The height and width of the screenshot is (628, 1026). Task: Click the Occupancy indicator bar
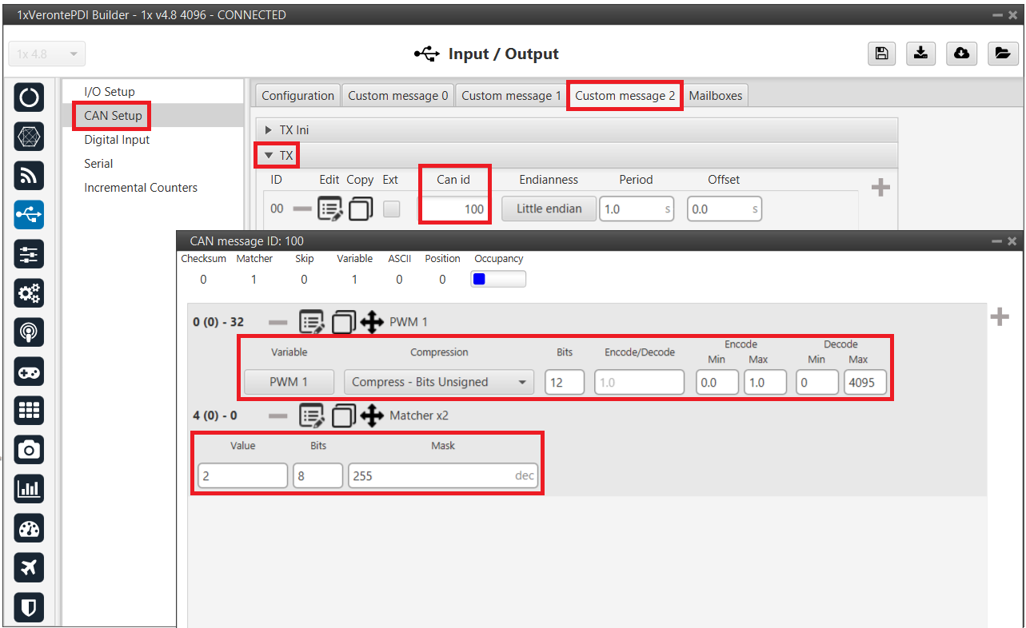point(497,279)
